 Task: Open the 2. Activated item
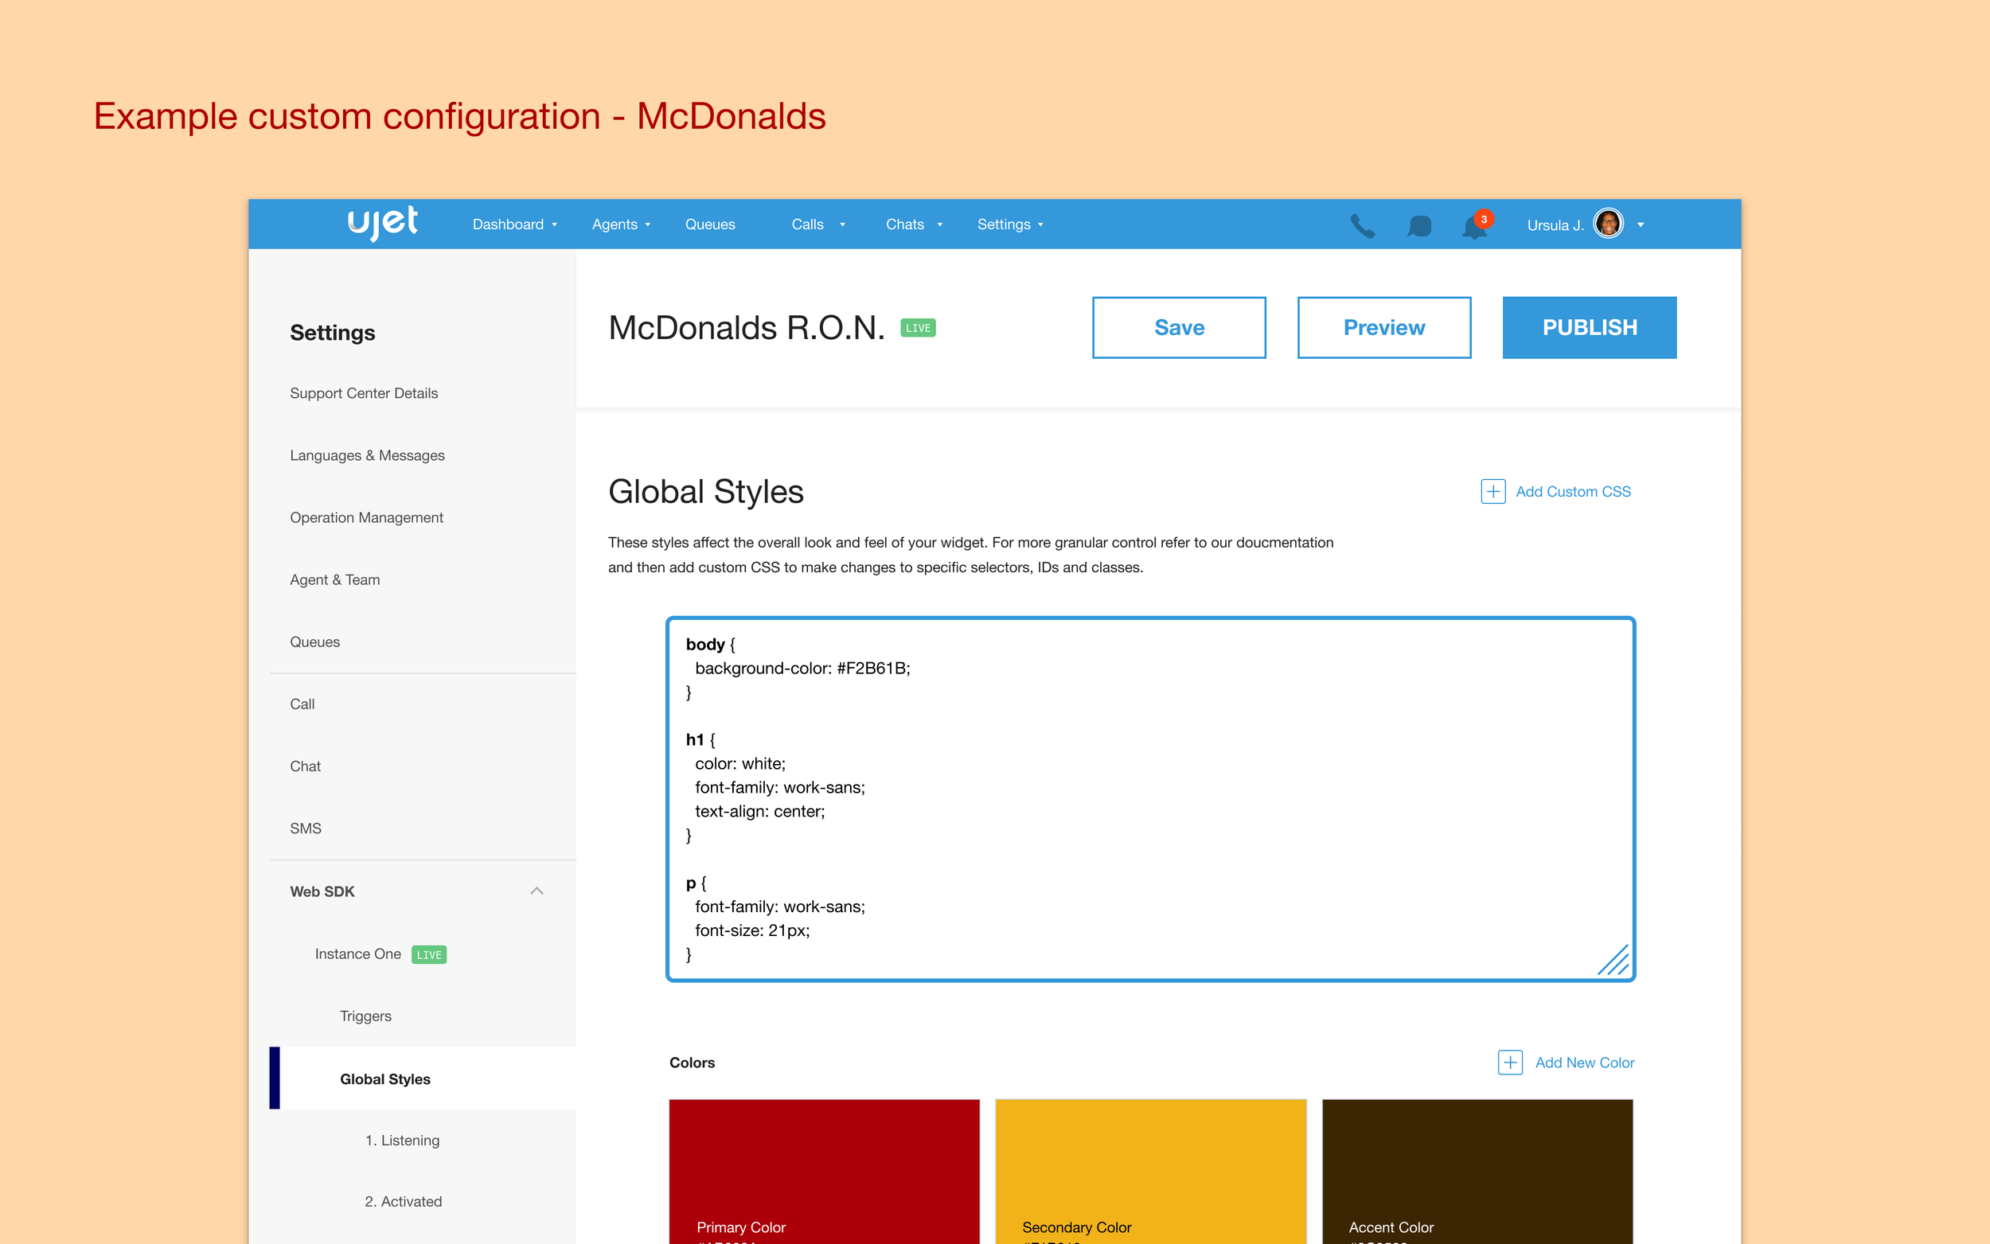[x=403, y=1201]
